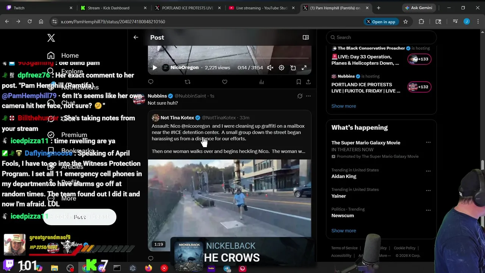
Task: Open Telegram from the taskbar
Action: coord(227,268)
